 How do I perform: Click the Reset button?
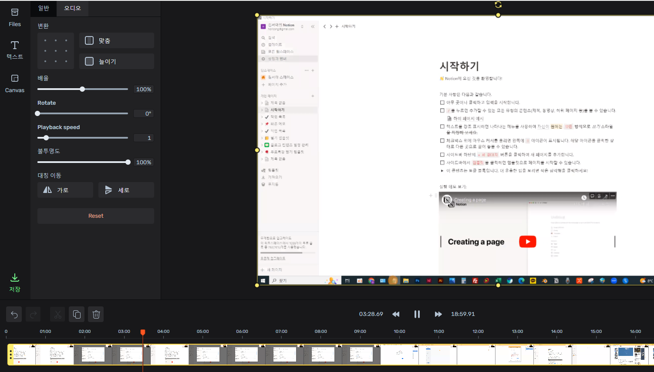pyautogui.click(x=96, y=216)
